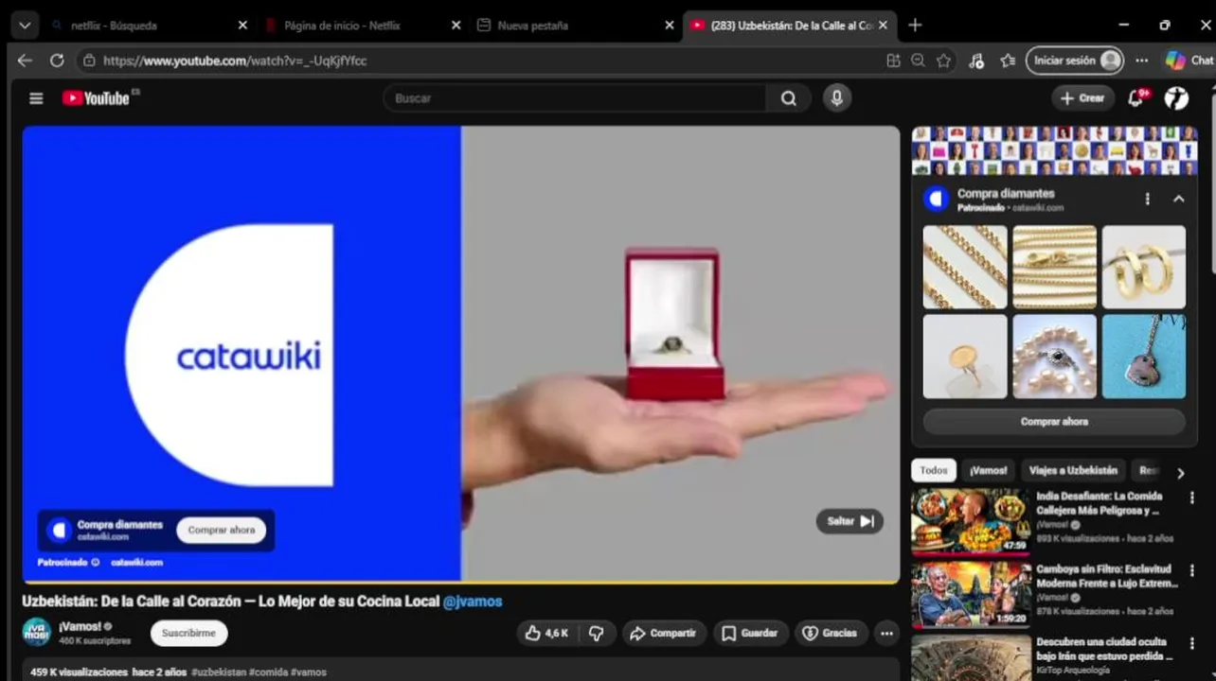Close the Nueva pestaña tab
Image resolution: width=1216 pixels, height=681 pixels.
(x=669, y=26)
